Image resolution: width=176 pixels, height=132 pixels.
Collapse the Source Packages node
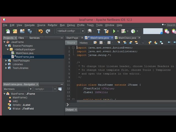(x=6, y=46)
